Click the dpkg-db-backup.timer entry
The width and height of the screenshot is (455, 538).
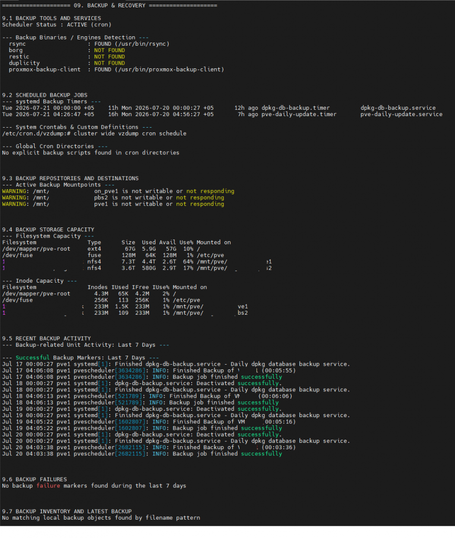pyautogui.click(x=295, y=108)
